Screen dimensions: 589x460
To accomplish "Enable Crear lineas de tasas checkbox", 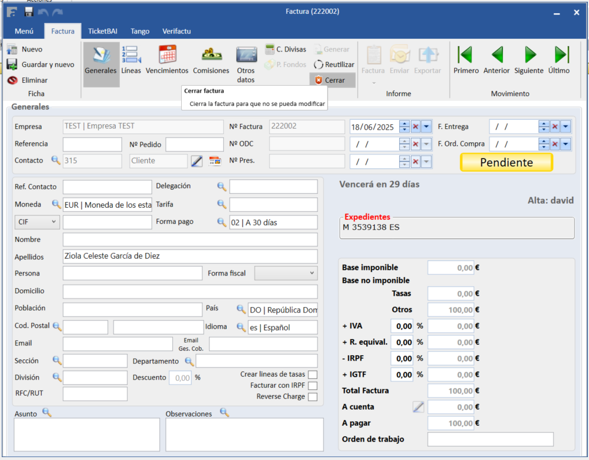I will (x=312, y=375).
